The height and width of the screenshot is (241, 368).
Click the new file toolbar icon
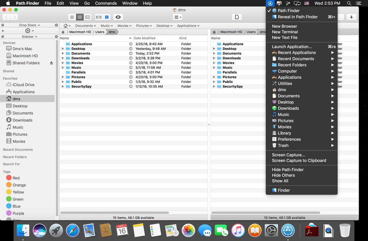click(236, 17)
